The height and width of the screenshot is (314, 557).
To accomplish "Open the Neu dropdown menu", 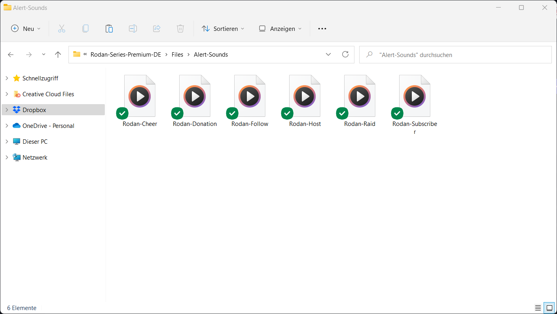I will point(26,29).
